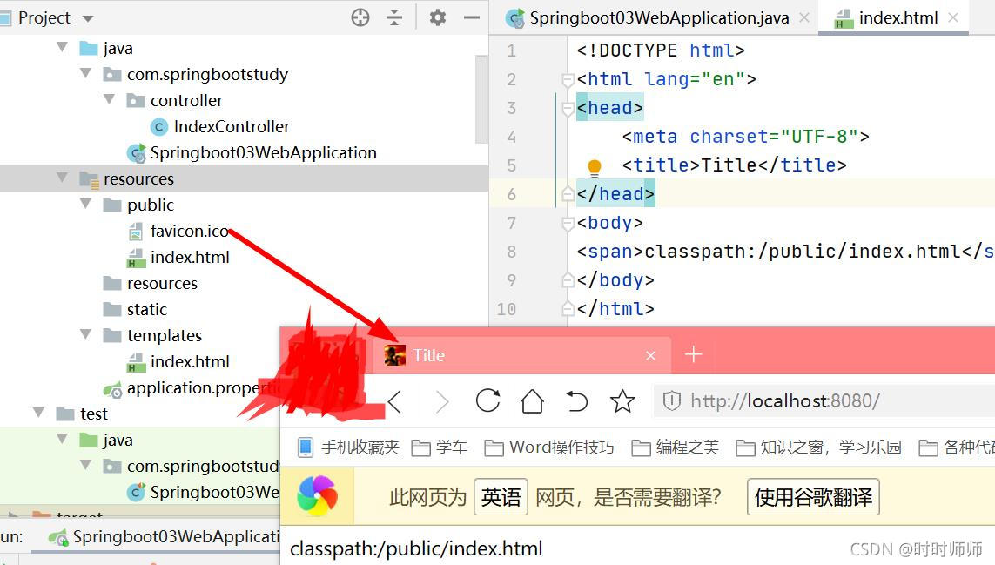Collapse the resources root folder
Image resolution: width=995 pixels, height=565 pixels.
tap(62, 178)
